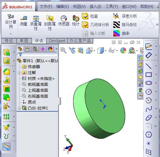Toggle 曲率 (Curvature) color display
The height and width of the screenshot is (157, 160).
121,33
